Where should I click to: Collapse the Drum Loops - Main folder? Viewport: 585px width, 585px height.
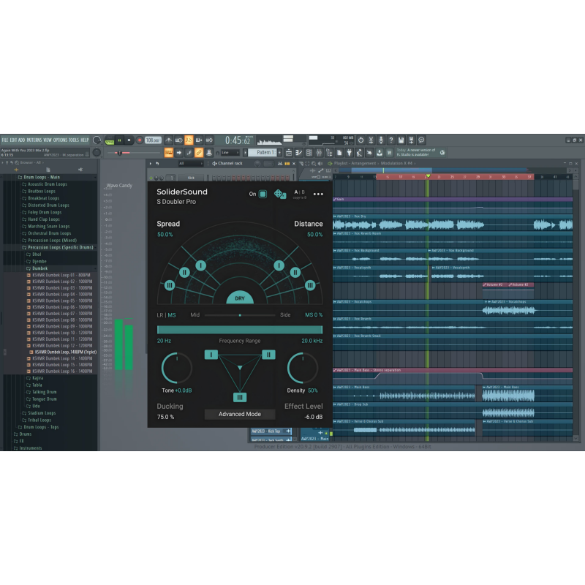tap(42, 177)
